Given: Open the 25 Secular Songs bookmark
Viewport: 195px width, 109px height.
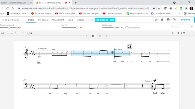Looking at the screenshot, I should click(x=42, y=13).
